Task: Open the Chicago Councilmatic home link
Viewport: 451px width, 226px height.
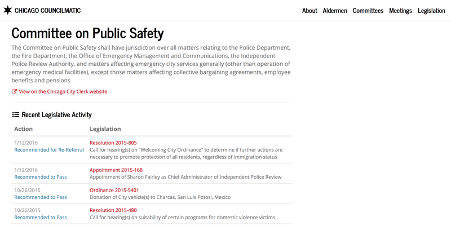Action: 47,11
